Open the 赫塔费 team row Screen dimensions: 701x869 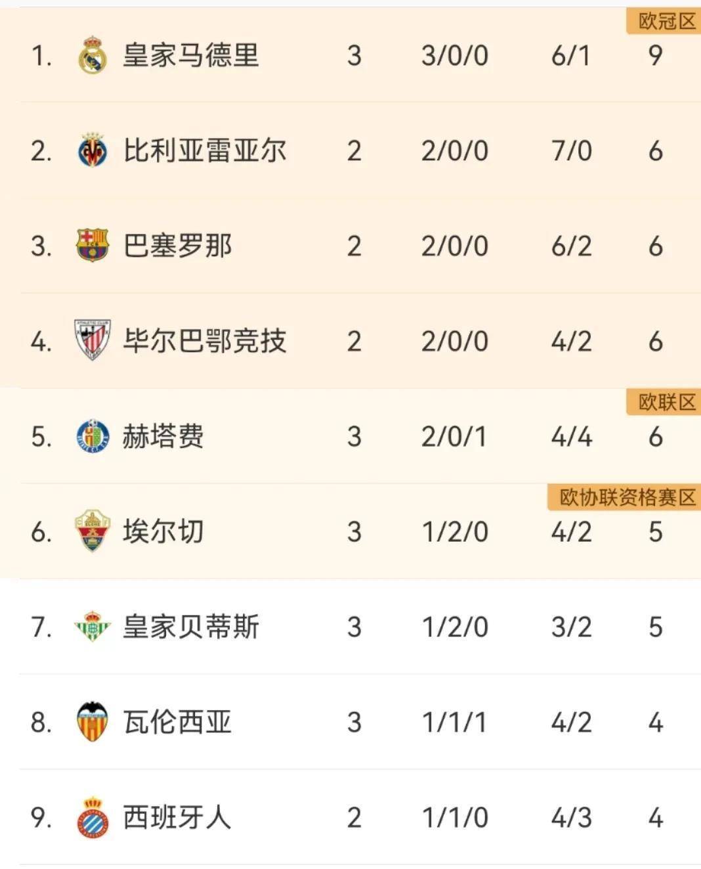pyautogui.click(x=350, y=436)
